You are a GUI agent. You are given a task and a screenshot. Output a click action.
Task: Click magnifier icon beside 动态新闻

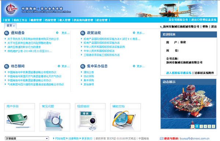pyautogui.click(x=7, y=66)
